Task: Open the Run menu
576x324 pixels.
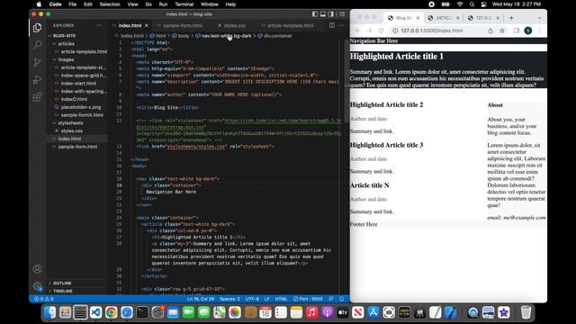Action: (163, 4)
